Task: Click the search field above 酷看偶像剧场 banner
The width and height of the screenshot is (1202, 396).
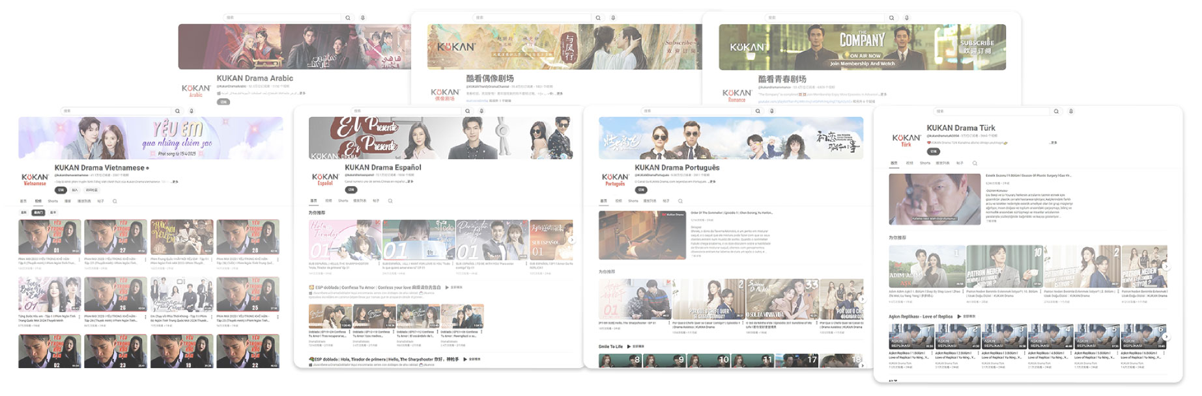Action: point(534,18)
